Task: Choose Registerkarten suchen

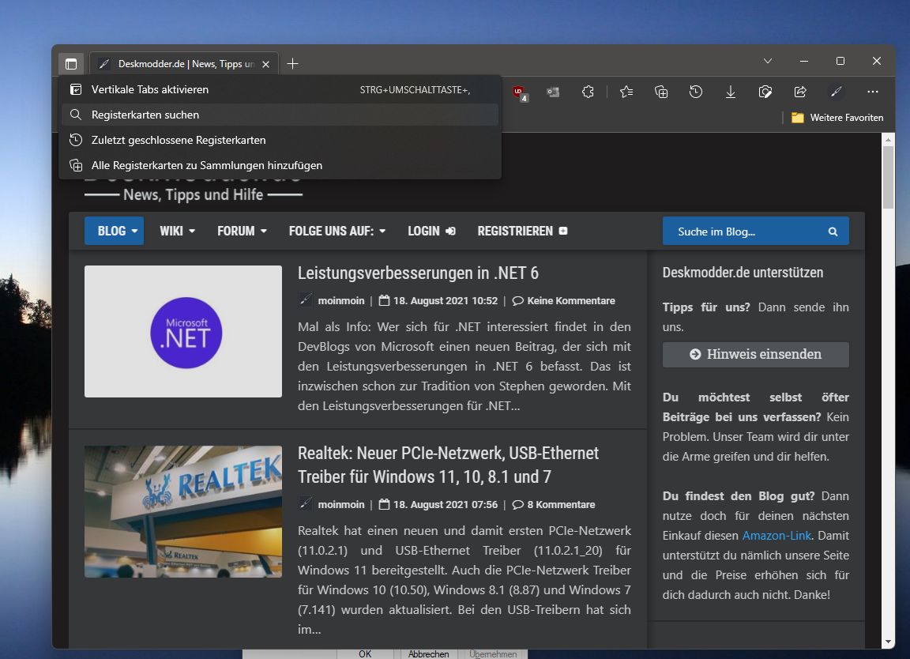Action: 280,115
